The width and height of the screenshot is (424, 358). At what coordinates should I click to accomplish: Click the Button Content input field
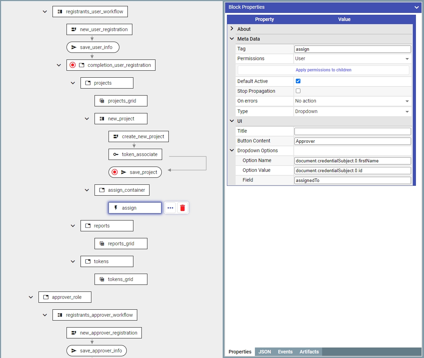click(x=352, y=141)
